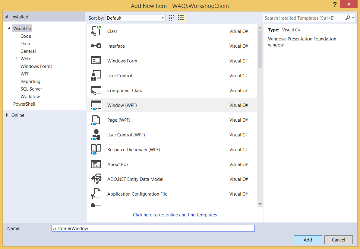The image size is (360, 249).
Task: Switch to small icons grid view
Action: coord(172,18)
